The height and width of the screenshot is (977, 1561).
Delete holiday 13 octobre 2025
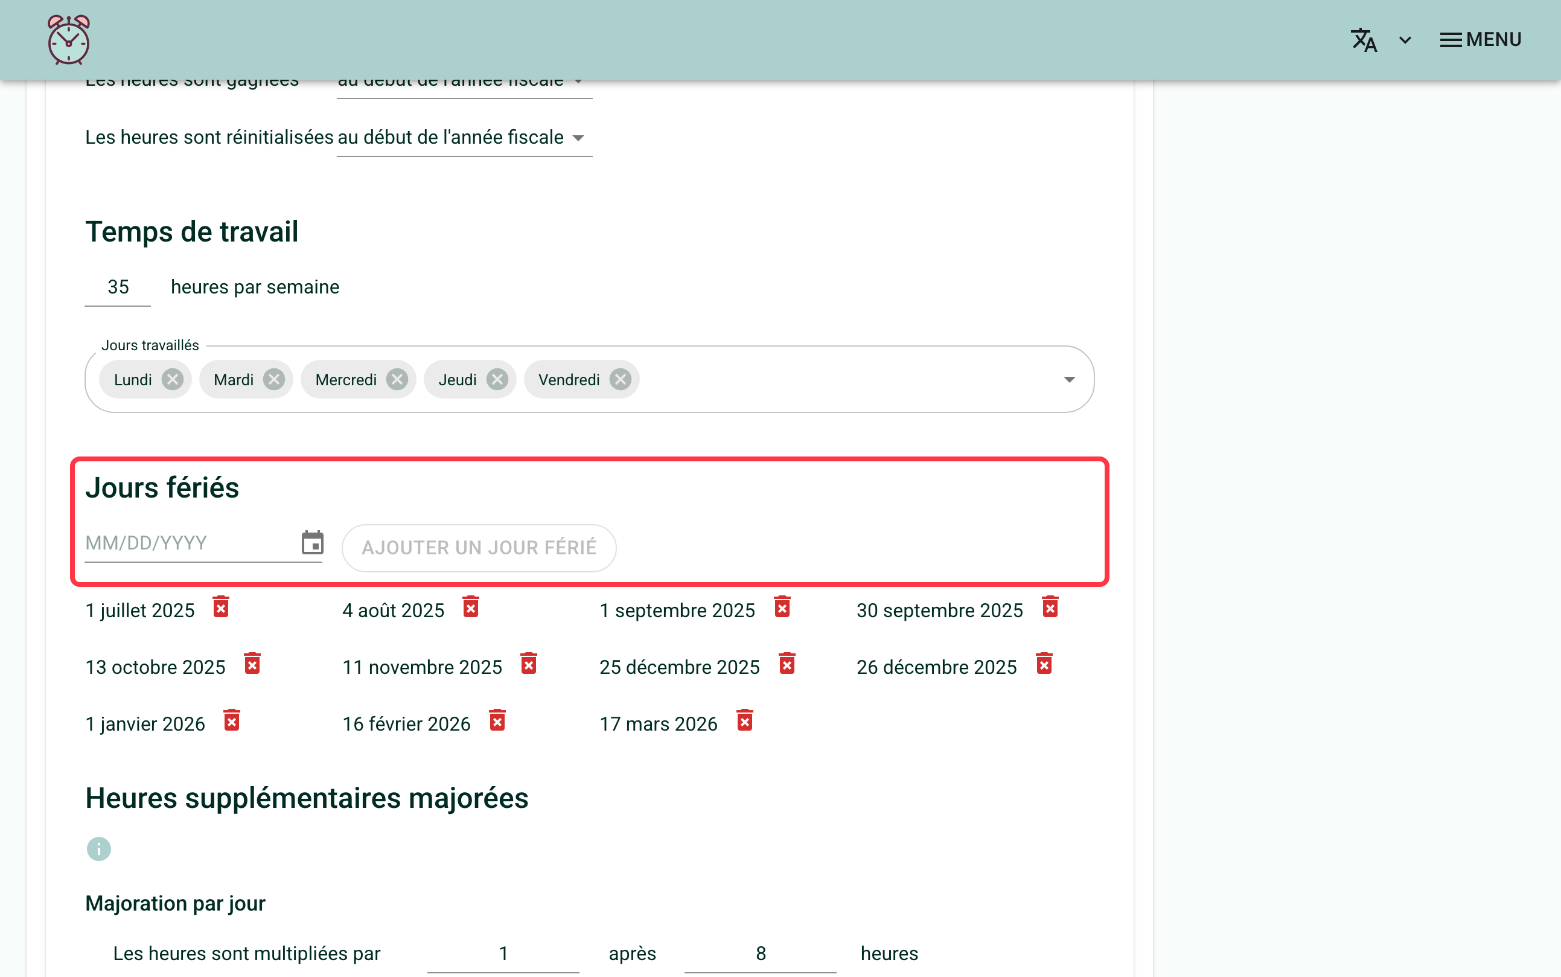click(252, 664)
